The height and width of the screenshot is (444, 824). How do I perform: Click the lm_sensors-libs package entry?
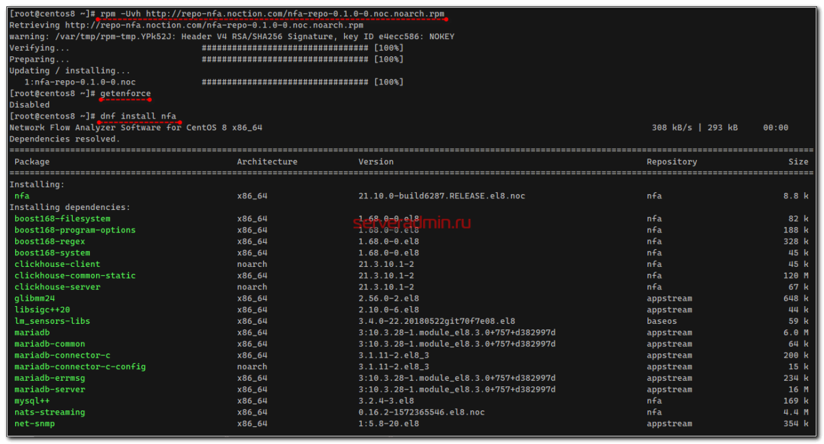pyautogui.click(x=52, y=321)
